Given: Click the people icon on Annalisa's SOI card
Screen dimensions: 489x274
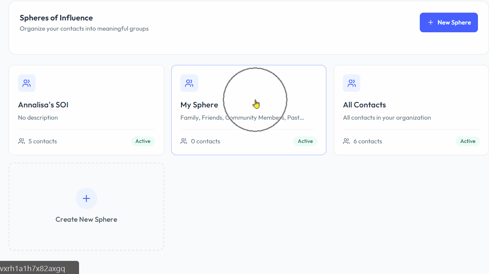Looking at the screenshot, I should [x=27, y=83].
